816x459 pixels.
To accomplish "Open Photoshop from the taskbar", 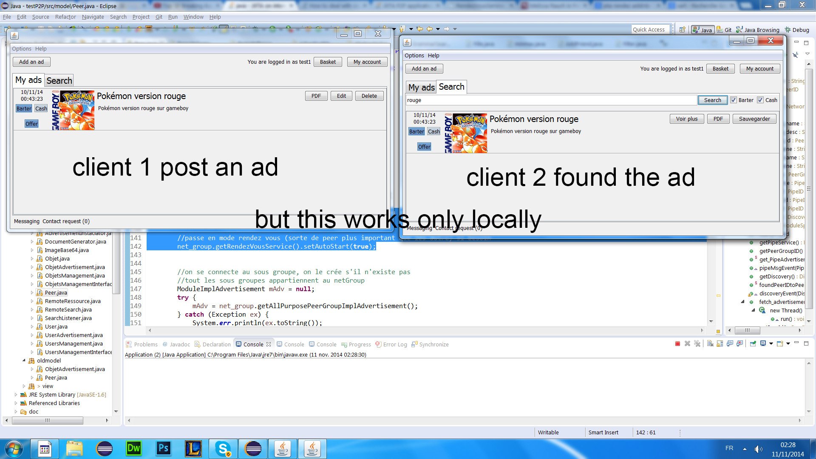I will click(x=164, y=449).
